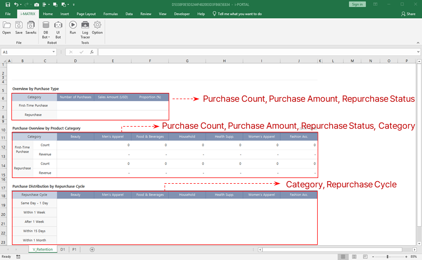Click the Sign in button
Screen dimensions: 422x260
tap(357, 4)
